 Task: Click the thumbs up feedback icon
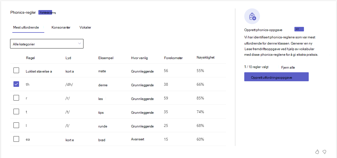point(317,152)
